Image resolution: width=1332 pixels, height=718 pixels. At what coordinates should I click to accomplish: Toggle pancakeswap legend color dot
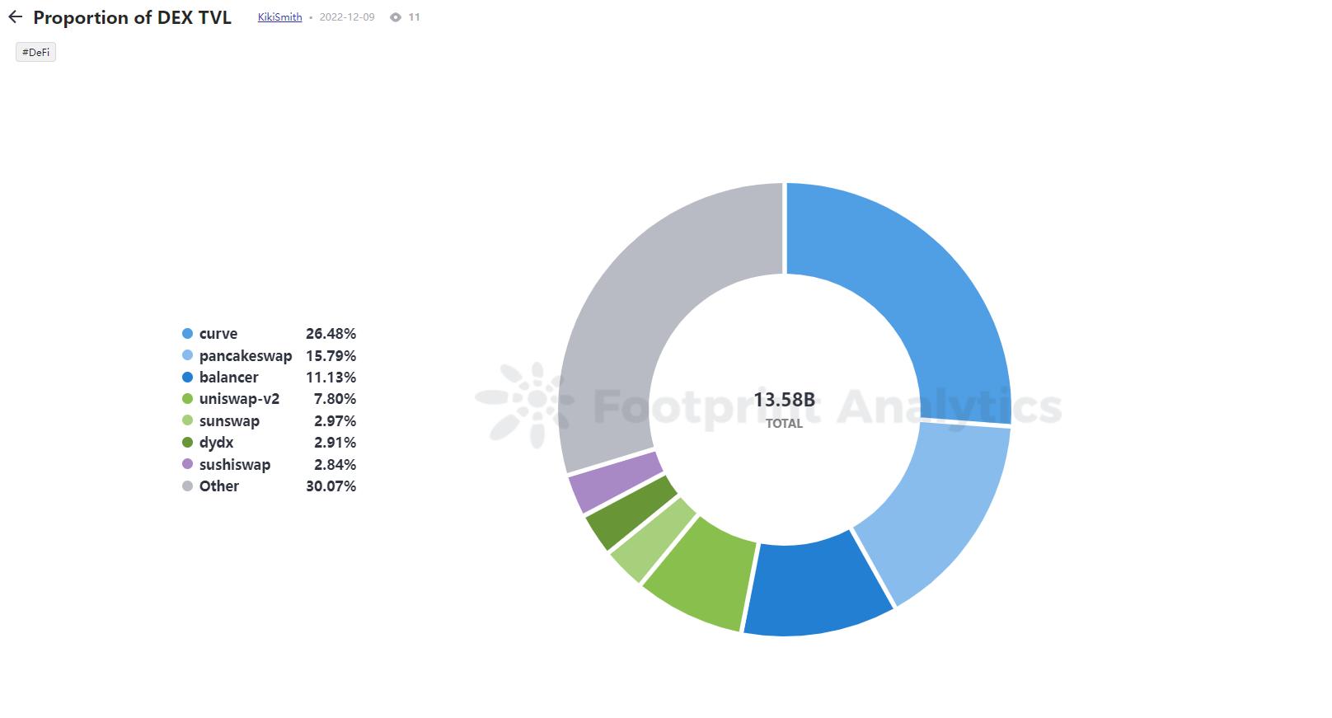(x=188, y=356)
